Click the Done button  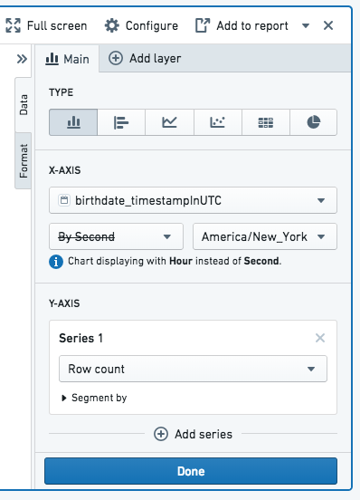click(191, 471)
